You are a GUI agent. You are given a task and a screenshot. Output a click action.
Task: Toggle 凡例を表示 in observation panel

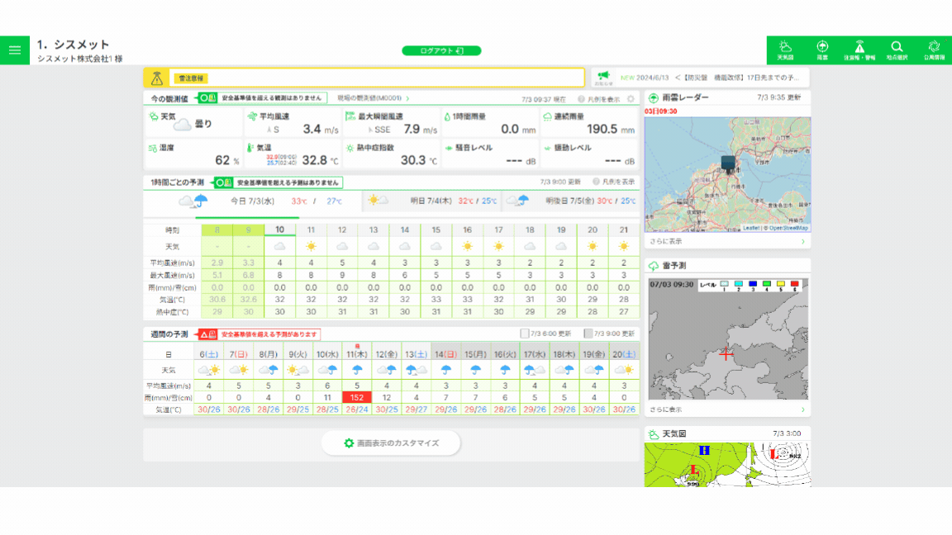pos(598,99)
